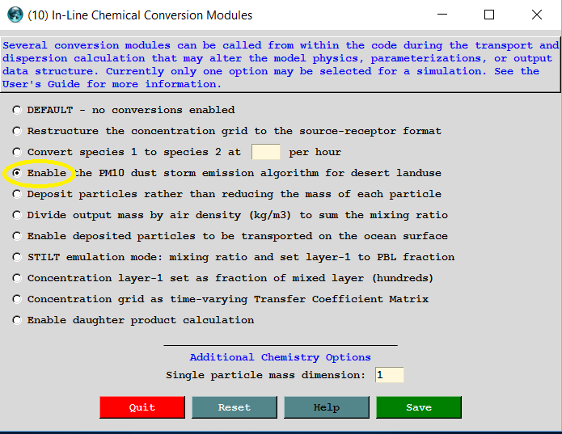
Task: Select Deposit particles rather than reducing mass
Action: 17,194
